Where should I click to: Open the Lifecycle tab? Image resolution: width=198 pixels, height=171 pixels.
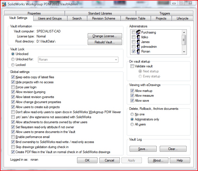(x=182, y=18)
